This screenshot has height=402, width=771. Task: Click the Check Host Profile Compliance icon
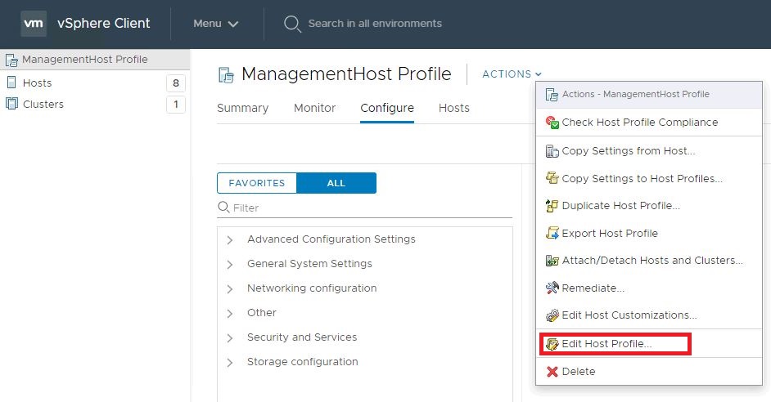pos(552,123)
